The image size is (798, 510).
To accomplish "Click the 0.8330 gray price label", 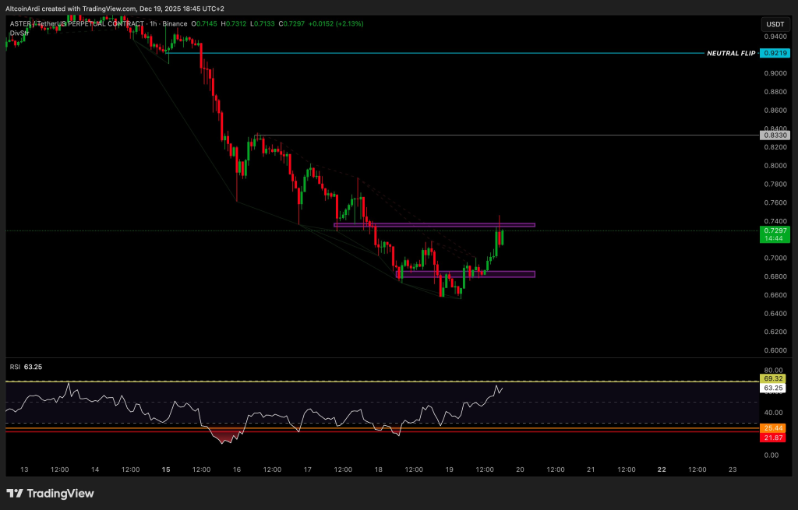I will 775,135.
